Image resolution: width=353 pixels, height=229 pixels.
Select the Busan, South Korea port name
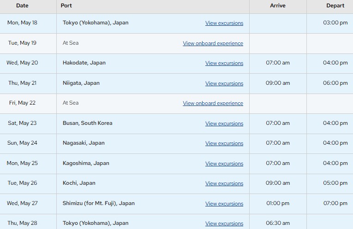(x=87, y=123)
